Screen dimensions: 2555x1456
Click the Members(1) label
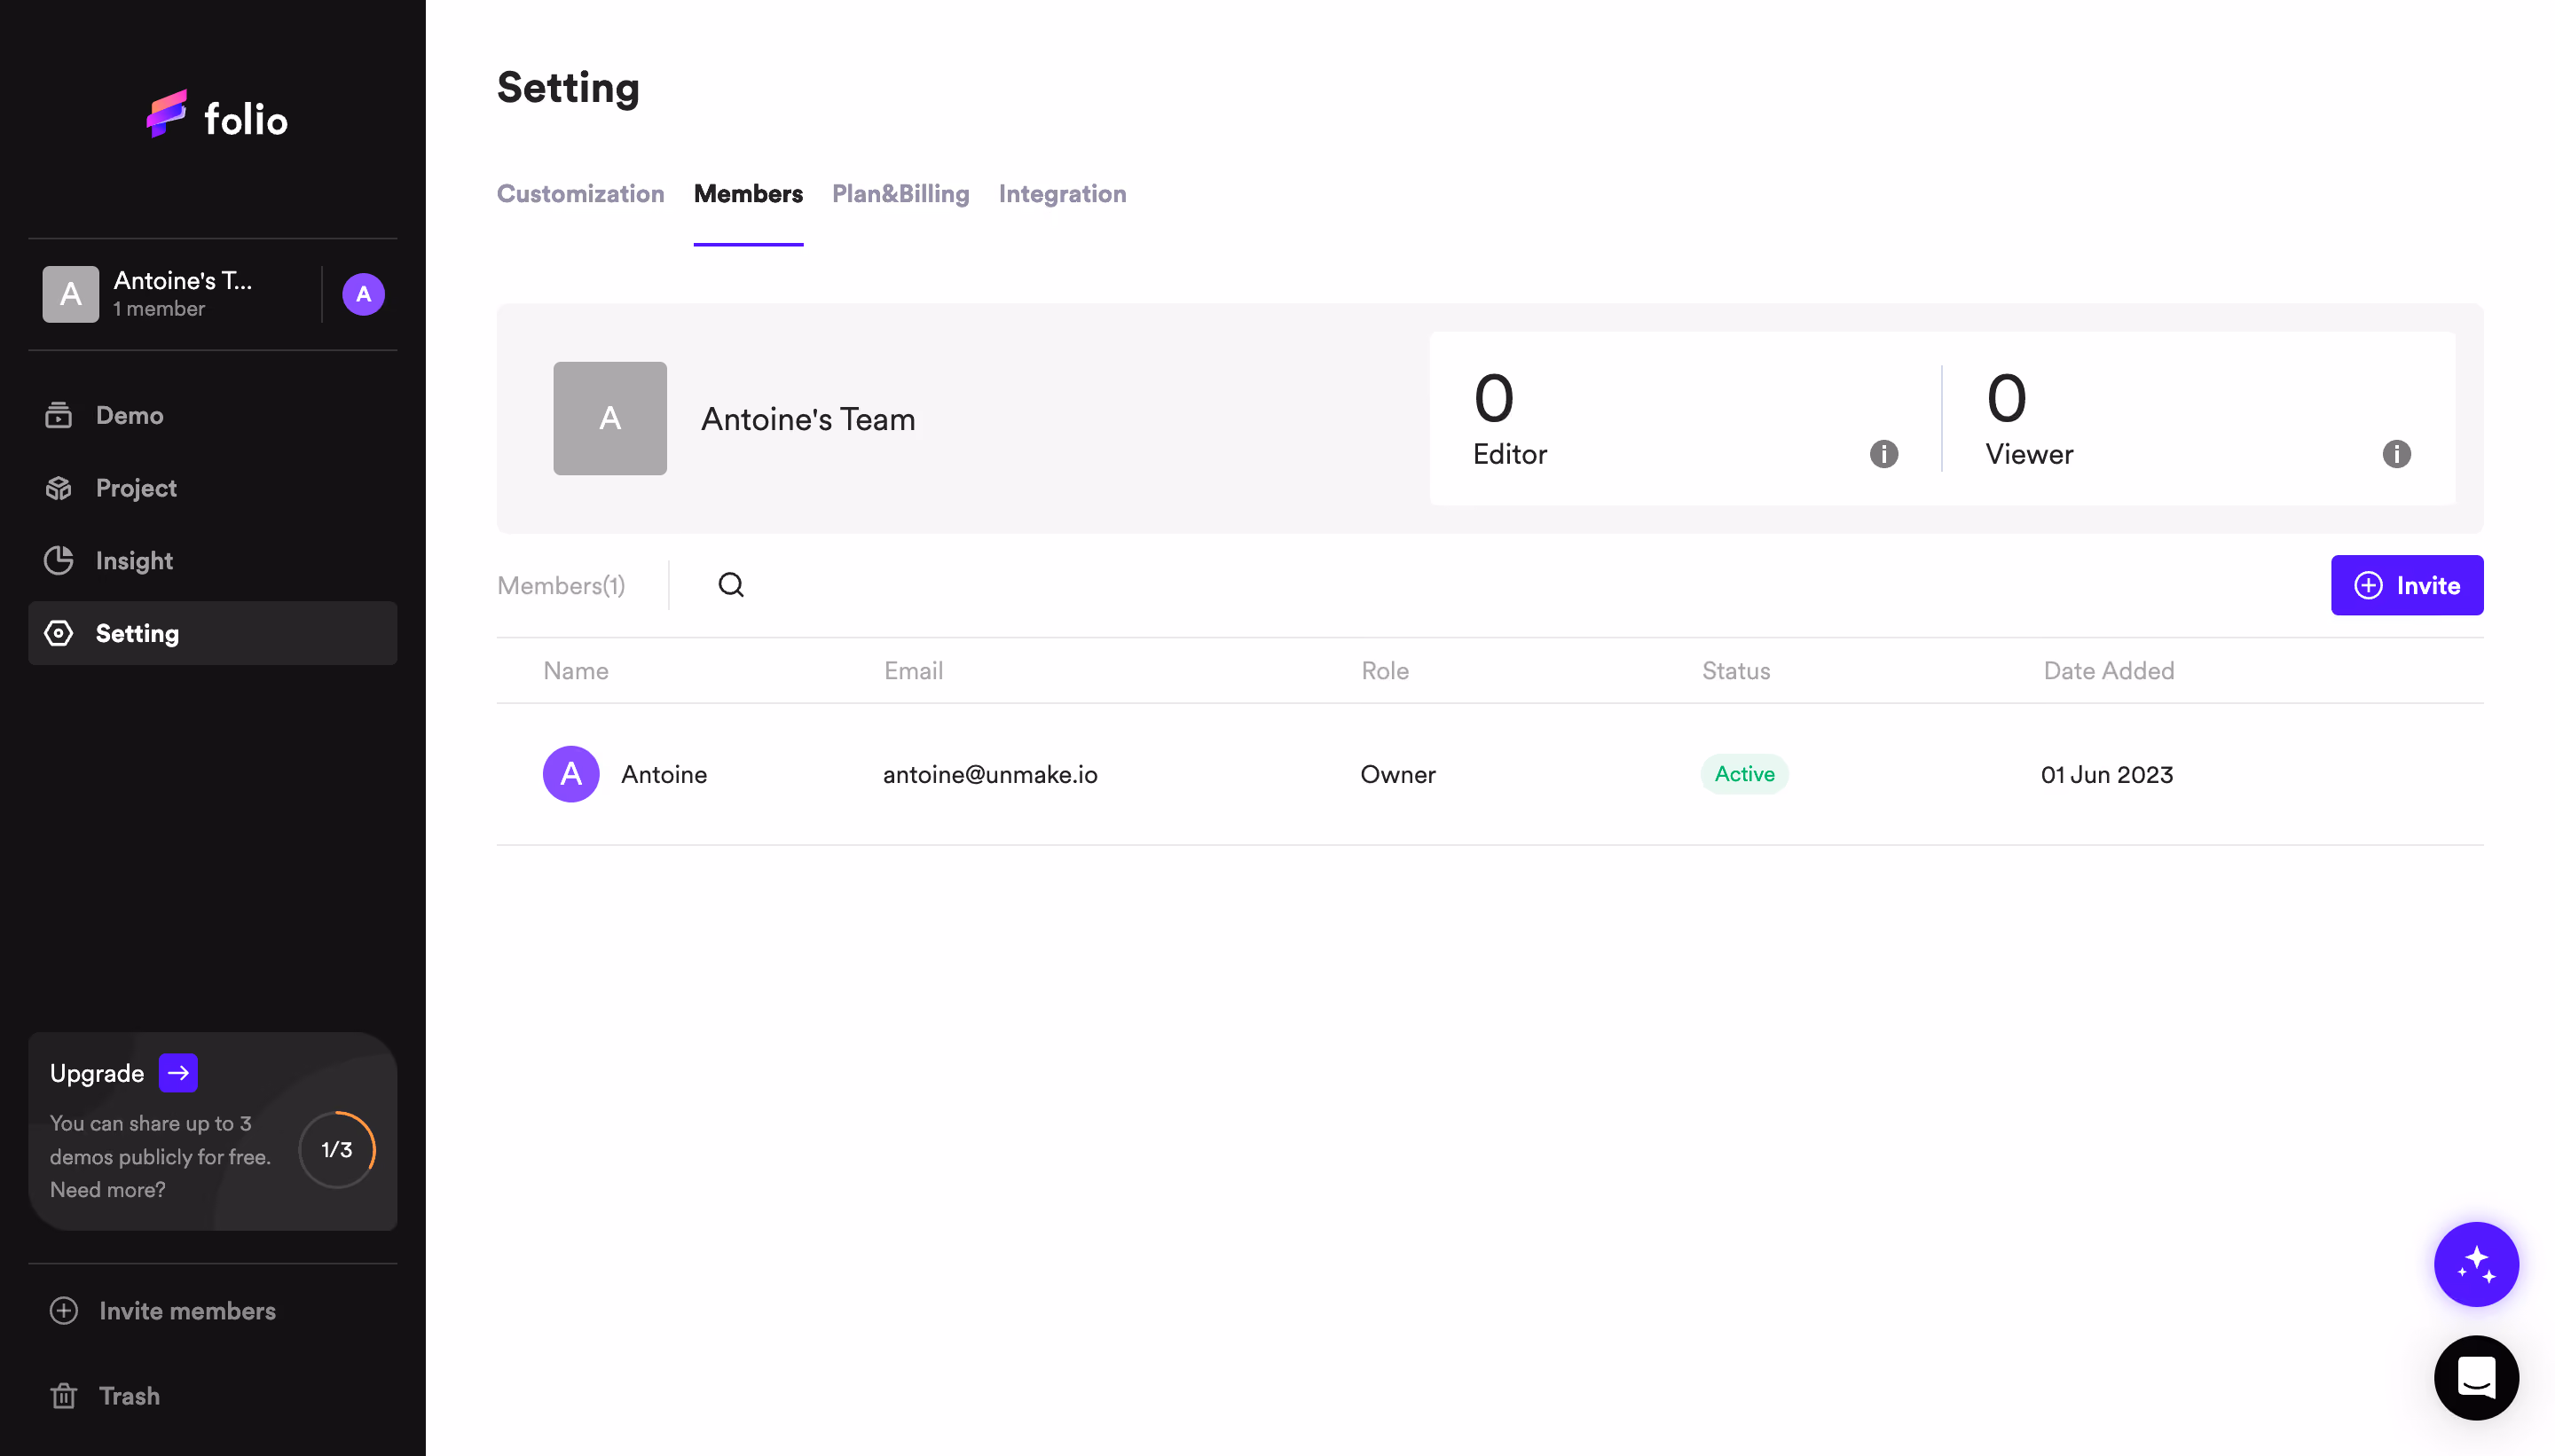(562, 586)
